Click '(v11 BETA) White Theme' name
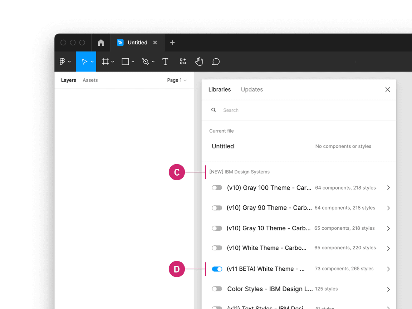This screenshot has width=412, height=309. pyautogui.click(x=266, y=269)
